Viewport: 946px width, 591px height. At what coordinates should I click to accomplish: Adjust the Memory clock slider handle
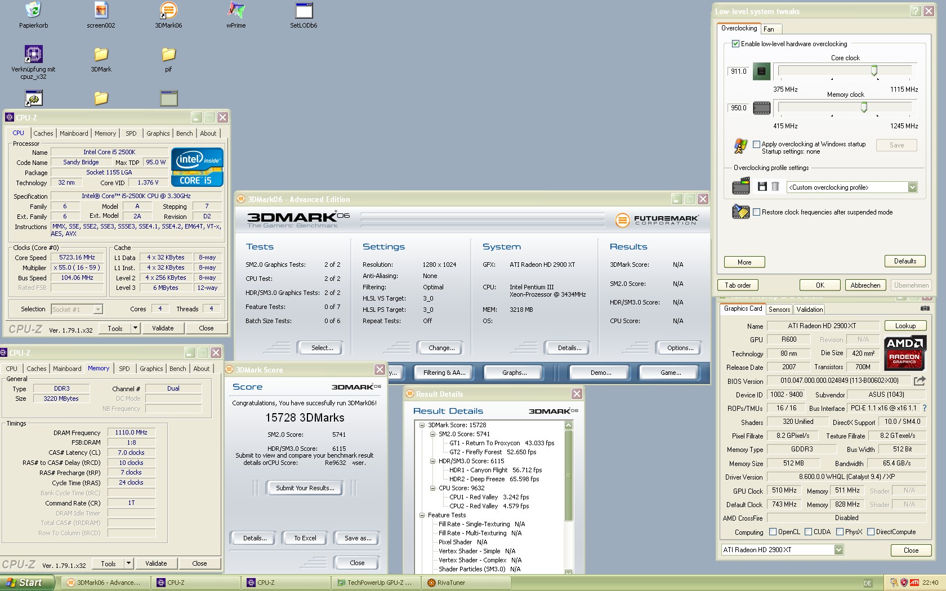click(864, 107)
